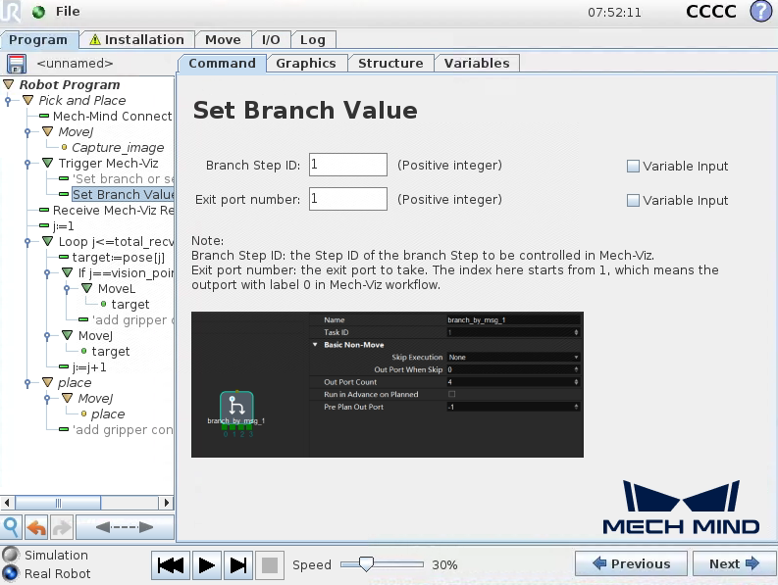Select the target:=pose[j] node

118,258
